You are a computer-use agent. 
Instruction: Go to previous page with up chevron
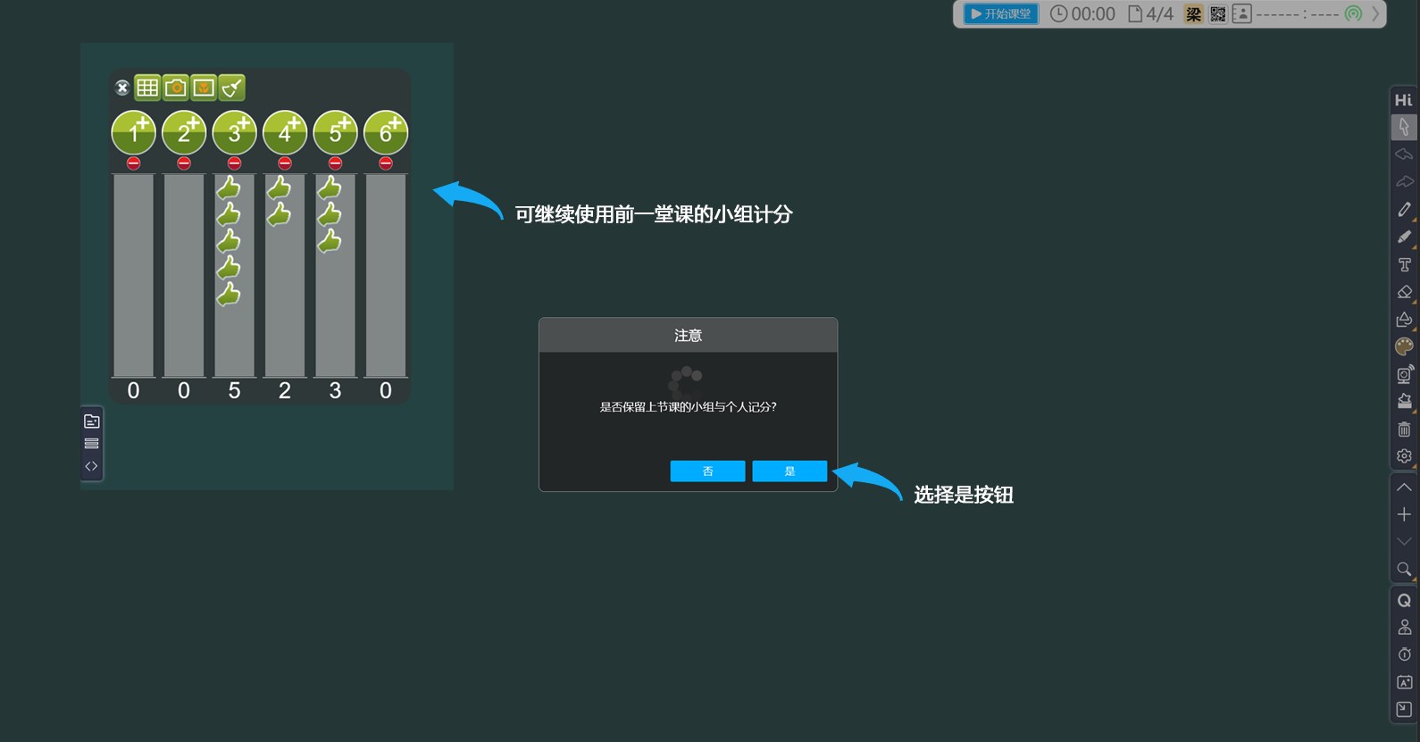coord(1404,488)
